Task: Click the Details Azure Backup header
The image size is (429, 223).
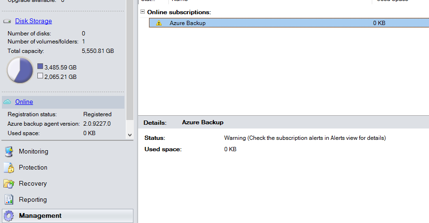Action: (202, 122)
